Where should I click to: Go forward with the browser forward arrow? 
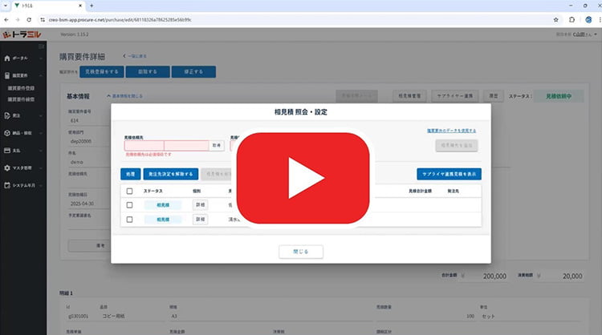point(18,19)
